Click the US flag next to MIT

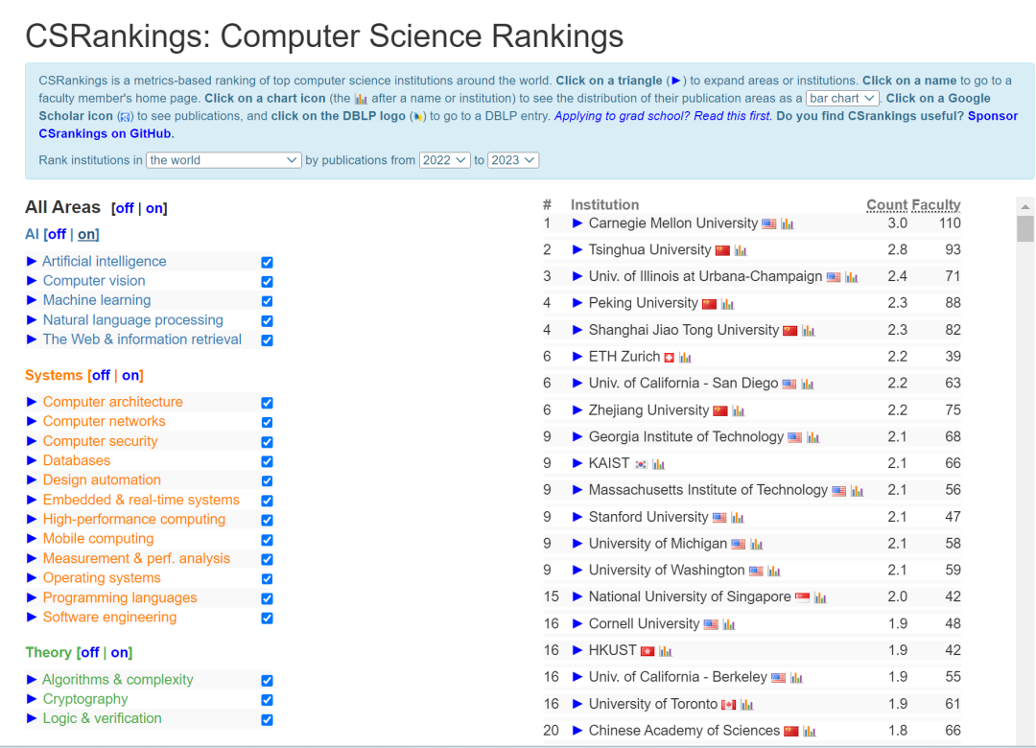837,488
